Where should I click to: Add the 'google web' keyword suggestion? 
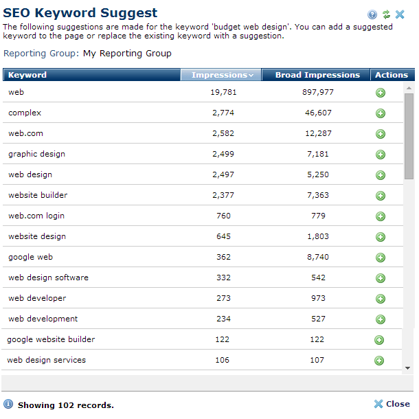(x=381, y=258)
